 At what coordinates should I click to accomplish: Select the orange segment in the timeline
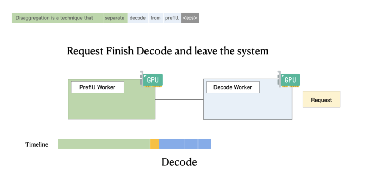coord(154,144)
